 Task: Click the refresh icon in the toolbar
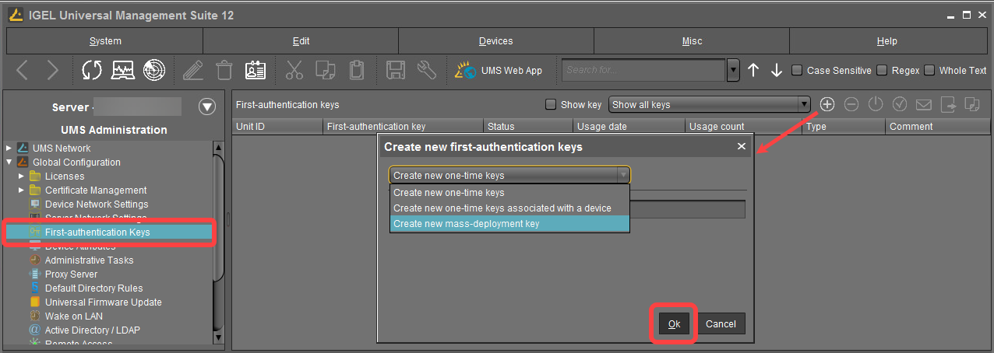click(92, 70)
